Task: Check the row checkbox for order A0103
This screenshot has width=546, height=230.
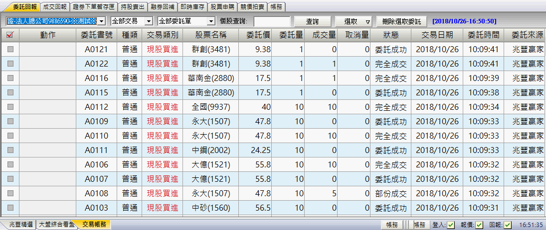Action: point(10,208)
